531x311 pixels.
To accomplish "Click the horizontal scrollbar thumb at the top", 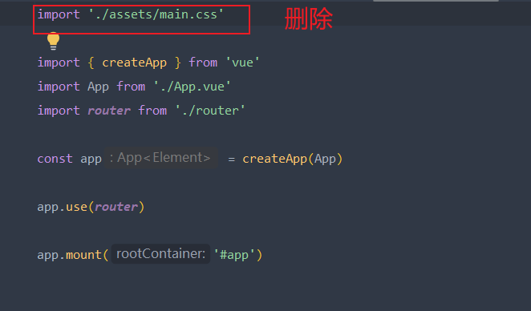I will click(x=436, y=1).
